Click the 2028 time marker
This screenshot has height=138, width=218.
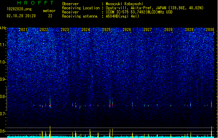(168, 30)
